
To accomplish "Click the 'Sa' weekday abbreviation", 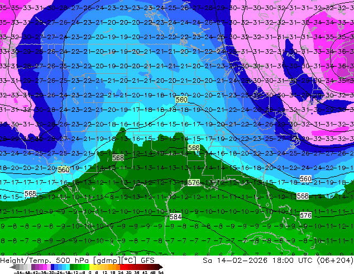I will [207, 261].
